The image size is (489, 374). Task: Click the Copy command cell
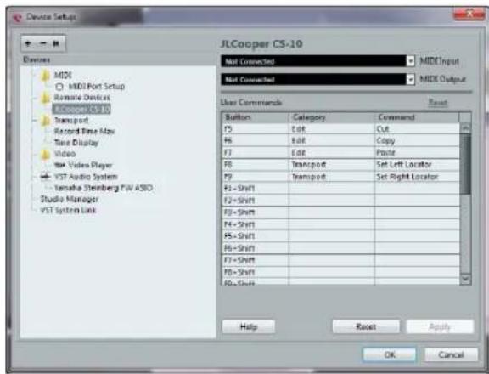coord(417,141)
